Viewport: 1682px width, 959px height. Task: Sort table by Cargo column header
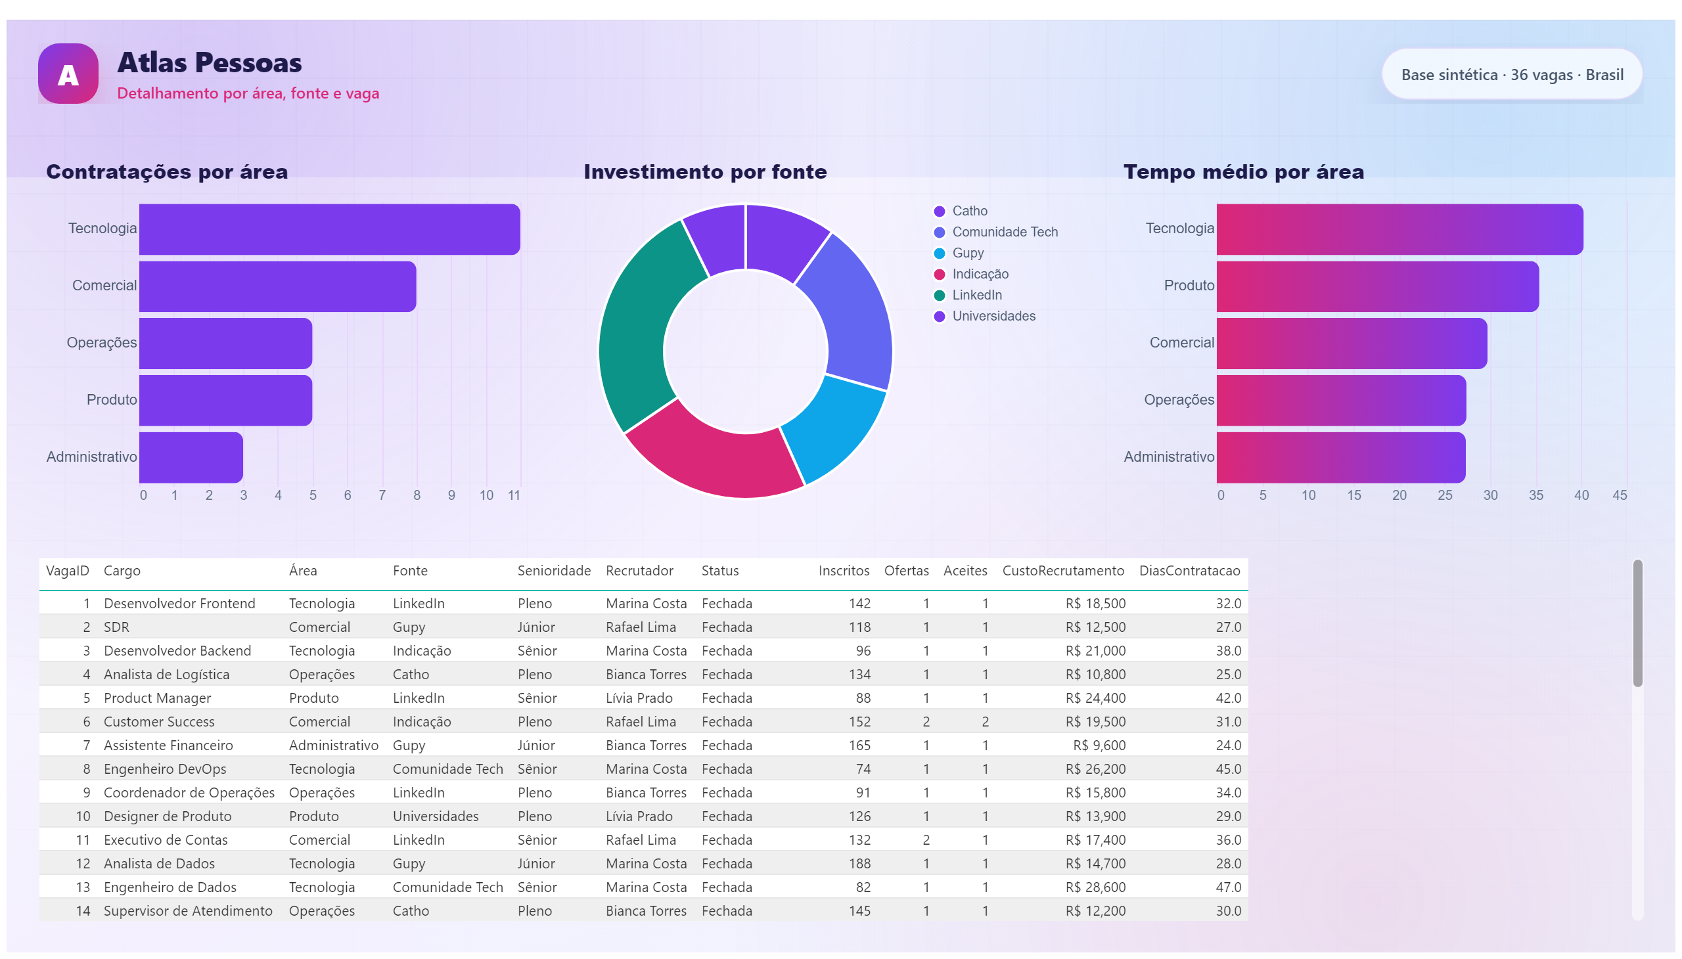(122, 571)
